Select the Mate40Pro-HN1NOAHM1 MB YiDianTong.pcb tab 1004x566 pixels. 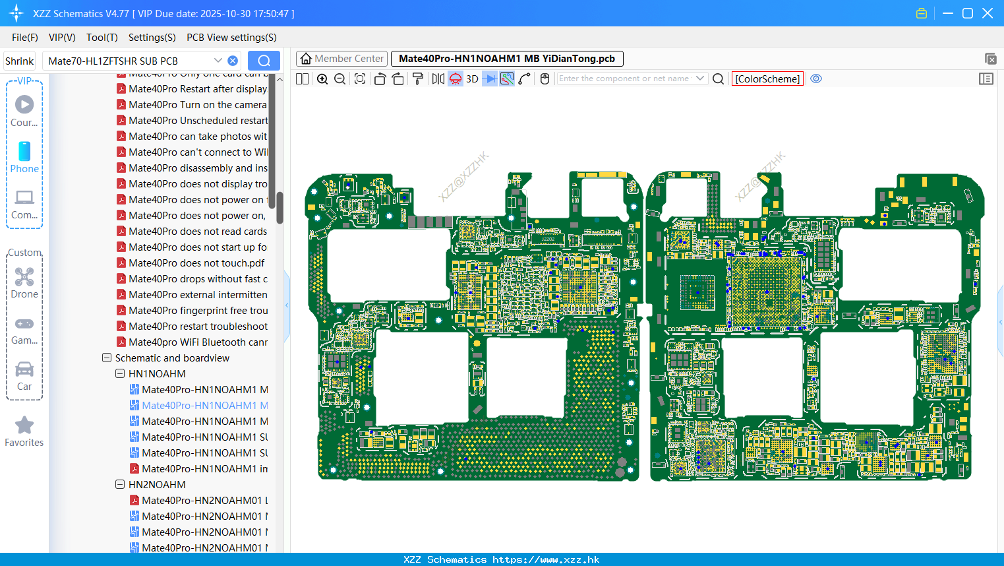(x=507, y=59)
